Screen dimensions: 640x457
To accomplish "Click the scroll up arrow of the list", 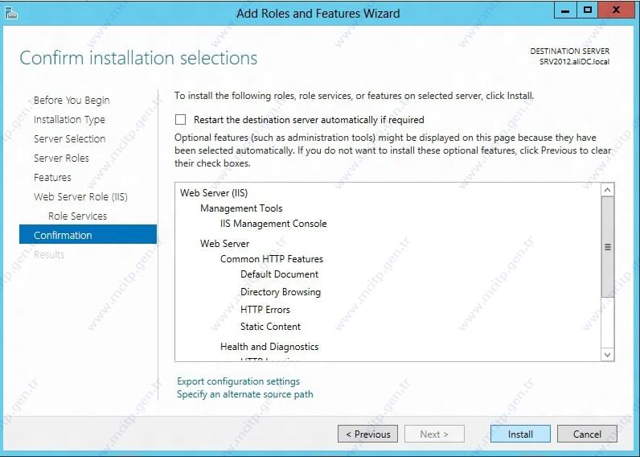I will click(x=607, y=190).
